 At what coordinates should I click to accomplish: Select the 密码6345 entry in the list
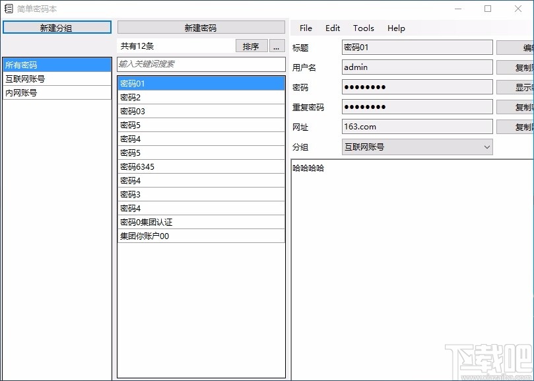[x=201, y=166]
